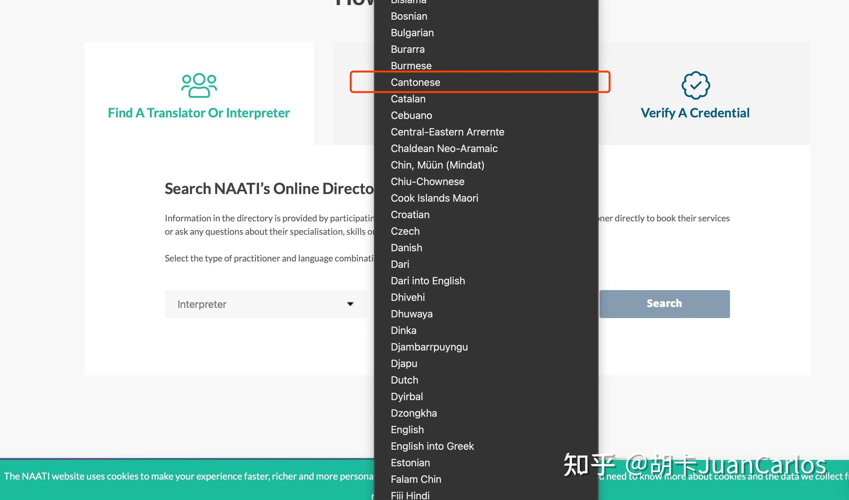Switch to Verify A Credential tab
The width and height of the screenshot is (849, 500).
695,113
